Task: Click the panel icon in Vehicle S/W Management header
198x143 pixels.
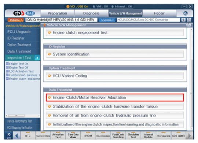Action: point(189,25)
